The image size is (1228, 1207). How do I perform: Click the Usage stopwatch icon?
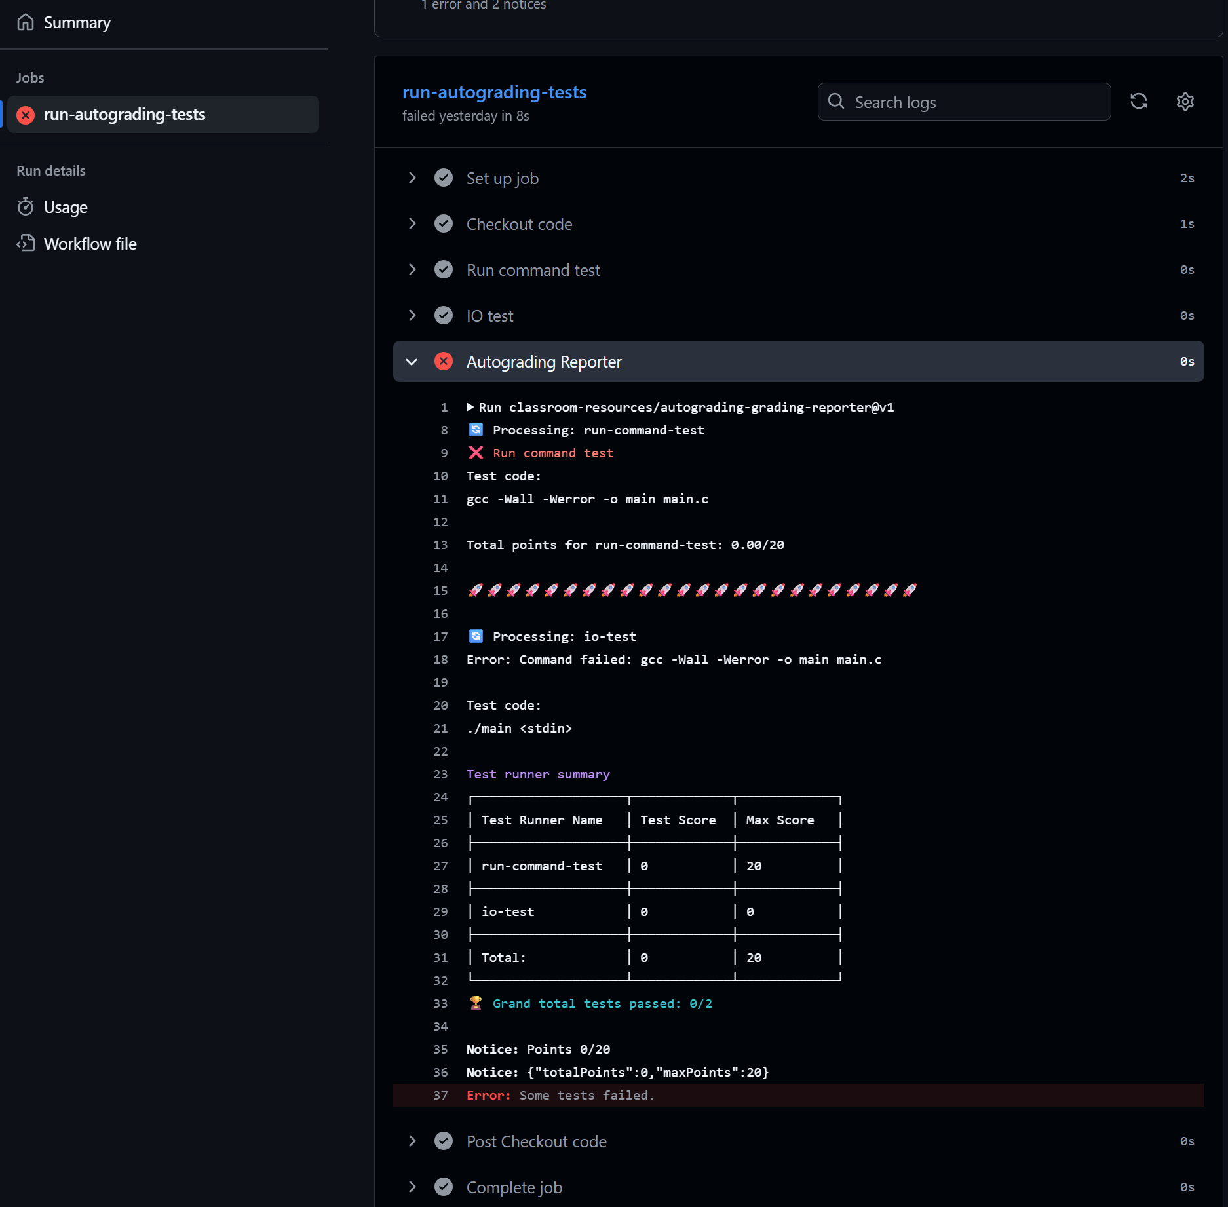[26, 207]
